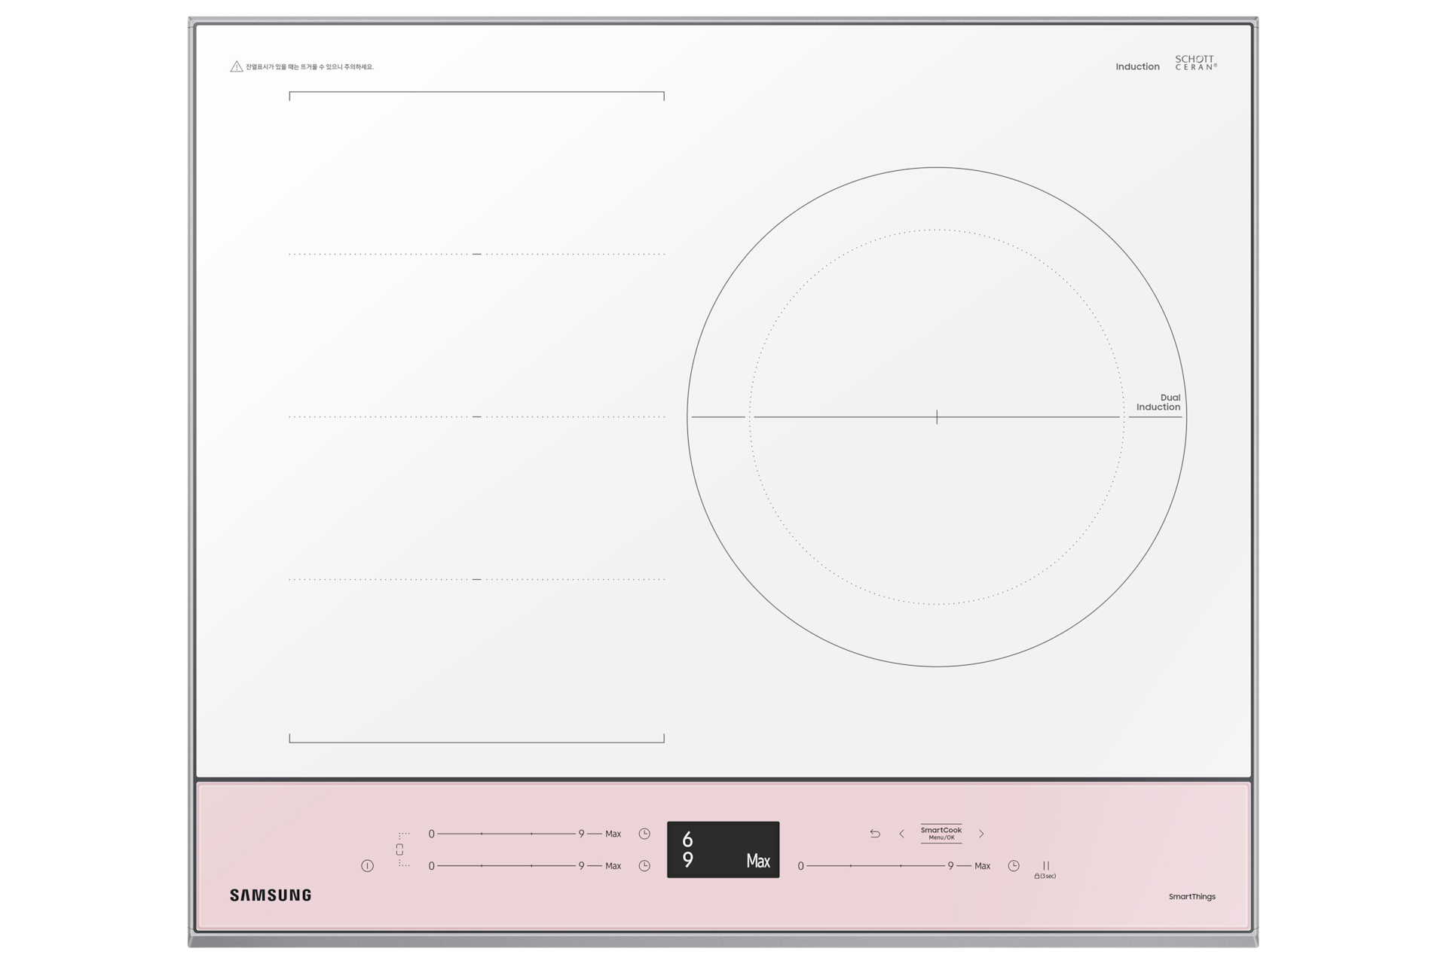This screenshot has height=964, width=1447.
Task: Tap the timer clock for the lower-left slider
Action: (x=644, y=866)
